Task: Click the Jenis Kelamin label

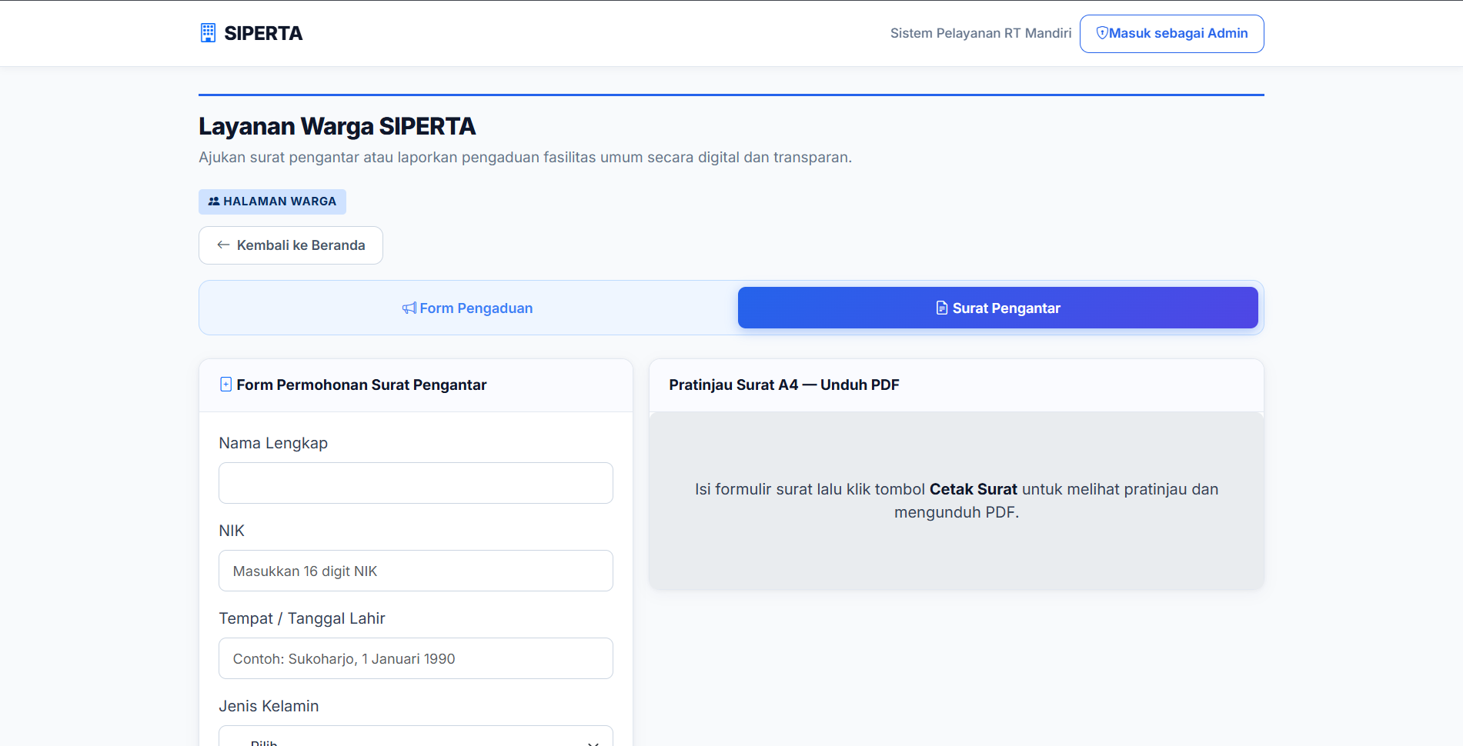Action: [x=269, y=706]
